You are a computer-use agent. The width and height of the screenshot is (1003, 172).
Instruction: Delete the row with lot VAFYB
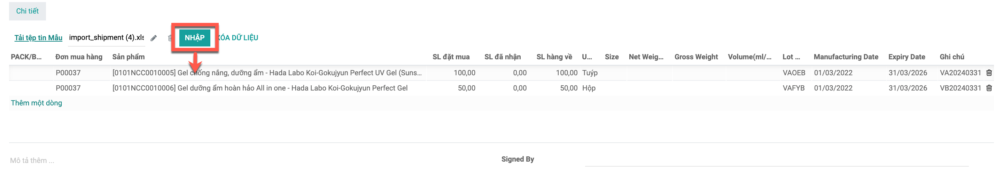click(x=989, y=88)
